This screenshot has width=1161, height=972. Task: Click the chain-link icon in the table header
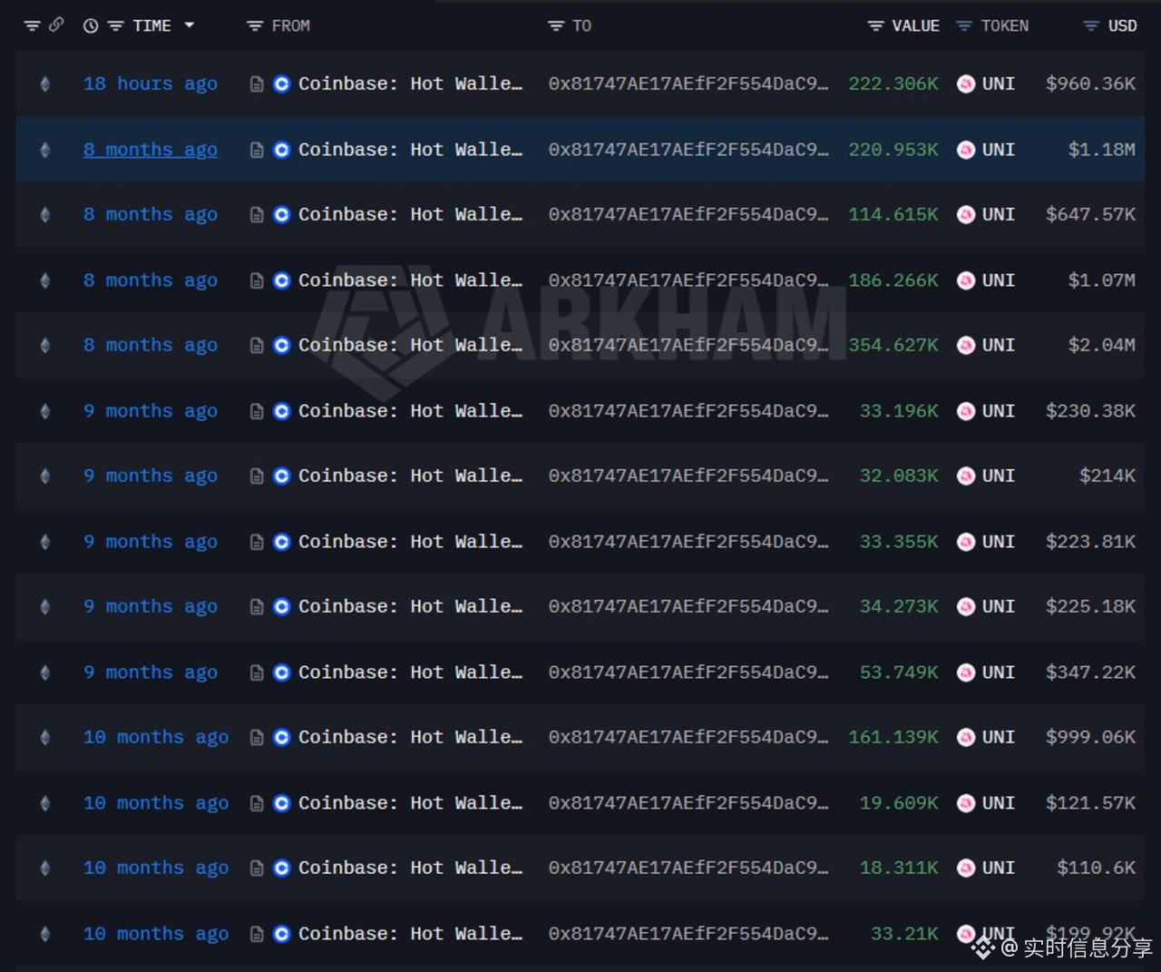(56, 25)
